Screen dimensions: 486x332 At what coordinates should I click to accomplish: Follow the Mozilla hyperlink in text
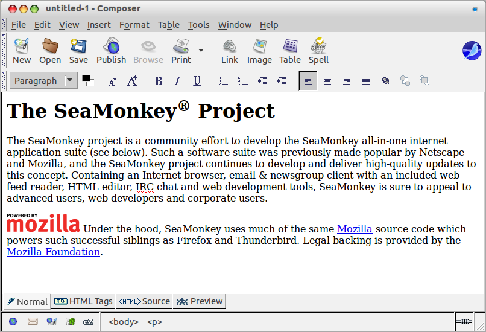click(355, 229)
